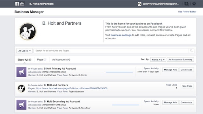This screenshot has height=114, width=203.
Task: Click 'Page Advertiser' role text
Action: [x=76, y=92]
